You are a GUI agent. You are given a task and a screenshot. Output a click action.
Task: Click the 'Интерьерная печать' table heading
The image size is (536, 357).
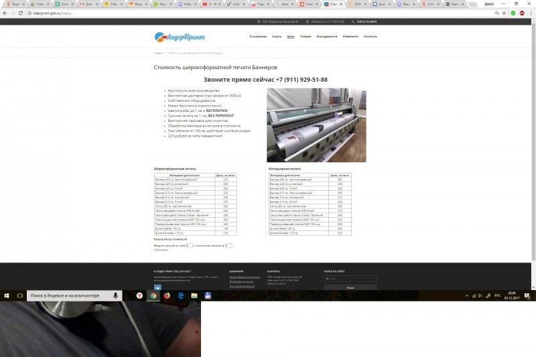click(x=284, y=169)
